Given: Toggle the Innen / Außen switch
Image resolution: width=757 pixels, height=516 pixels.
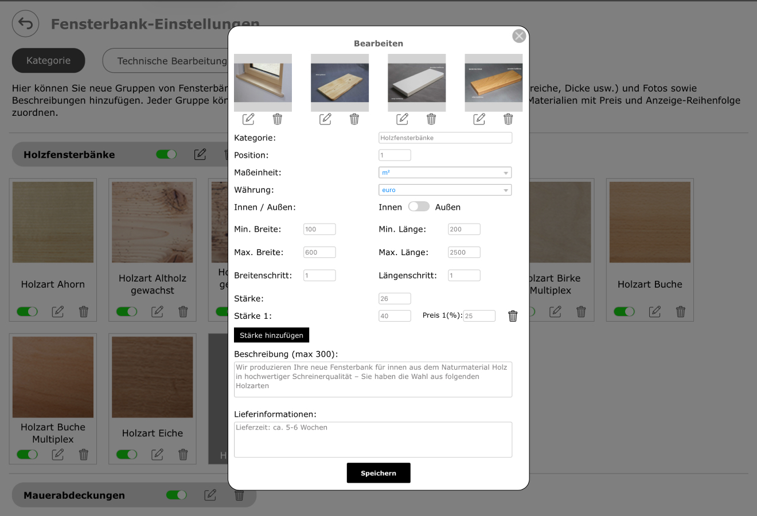Looking at the screenshot, I should coord(419,206).
